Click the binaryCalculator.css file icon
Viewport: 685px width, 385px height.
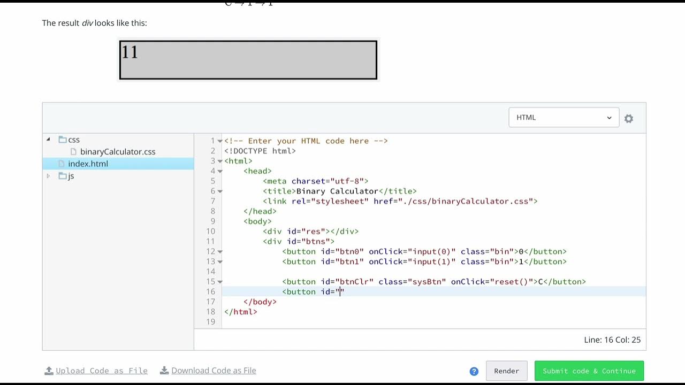click(74, 152)
